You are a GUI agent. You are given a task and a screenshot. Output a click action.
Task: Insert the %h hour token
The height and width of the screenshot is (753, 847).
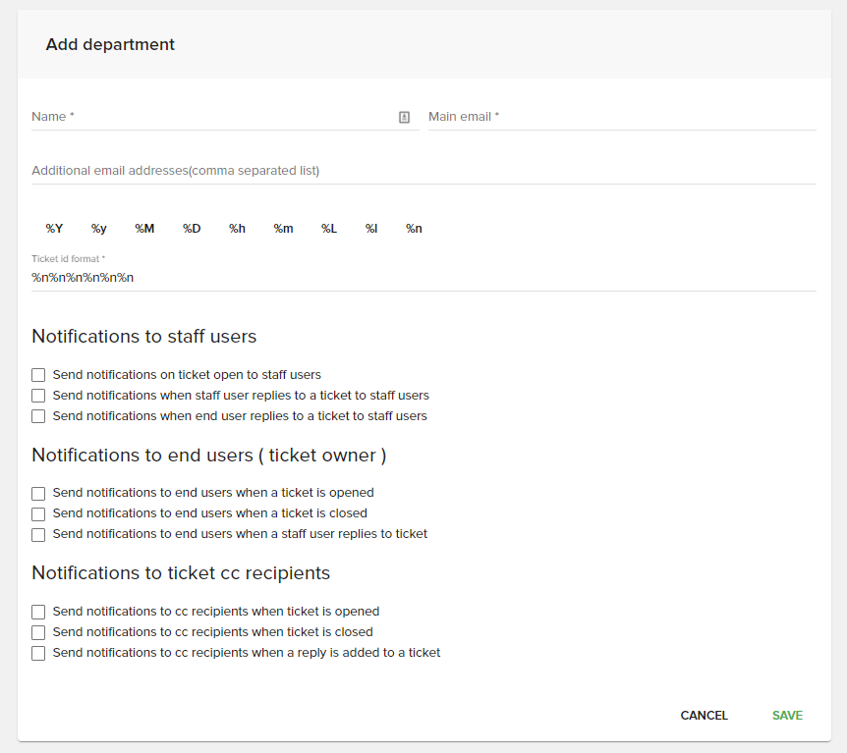point(237,228)
